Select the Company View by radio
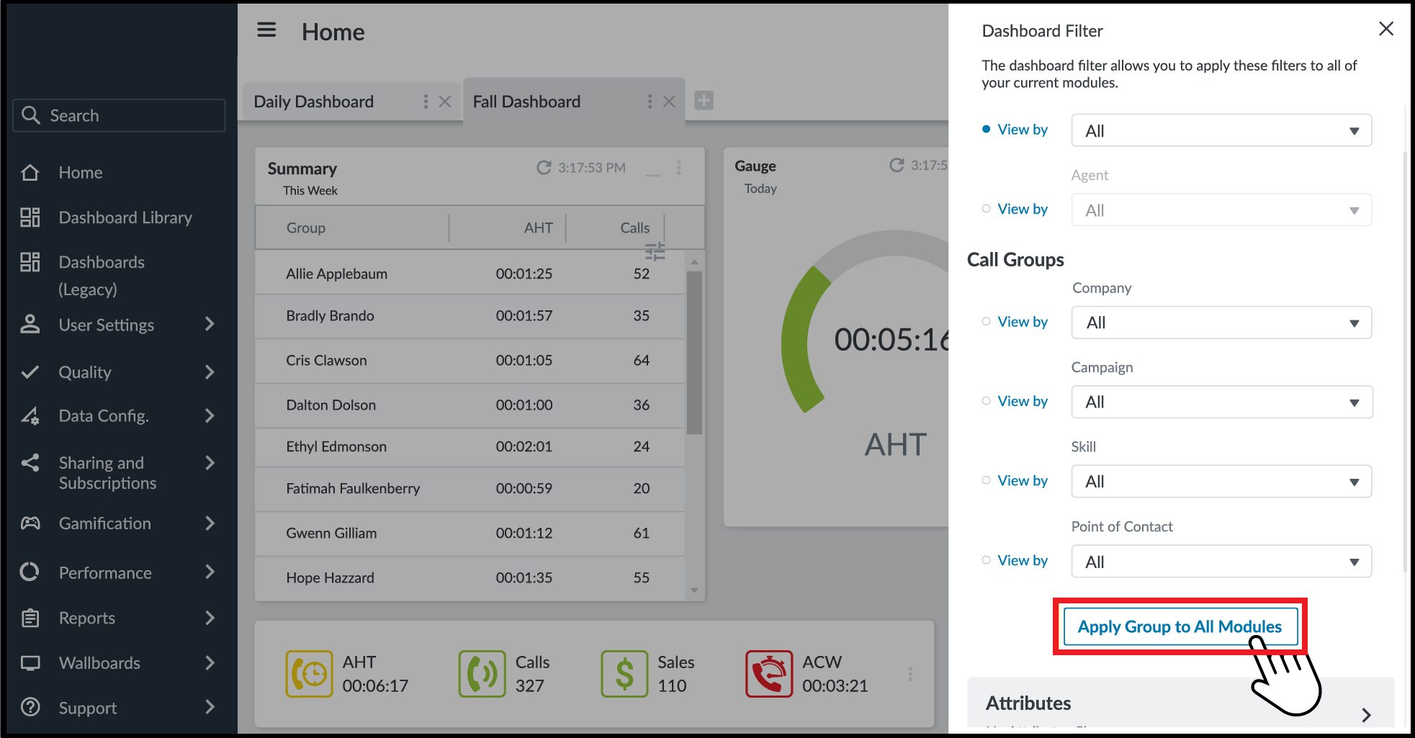 tap(986, 322)
